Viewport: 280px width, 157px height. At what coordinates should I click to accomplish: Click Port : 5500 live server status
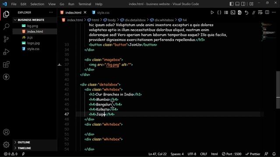(x=231, y=154)
